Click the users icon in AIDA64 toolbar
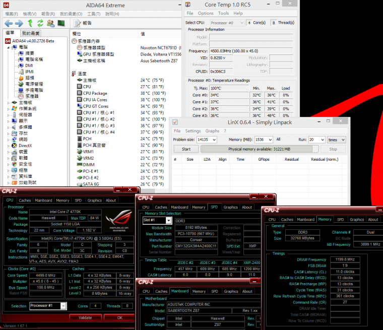 [51, 23]
